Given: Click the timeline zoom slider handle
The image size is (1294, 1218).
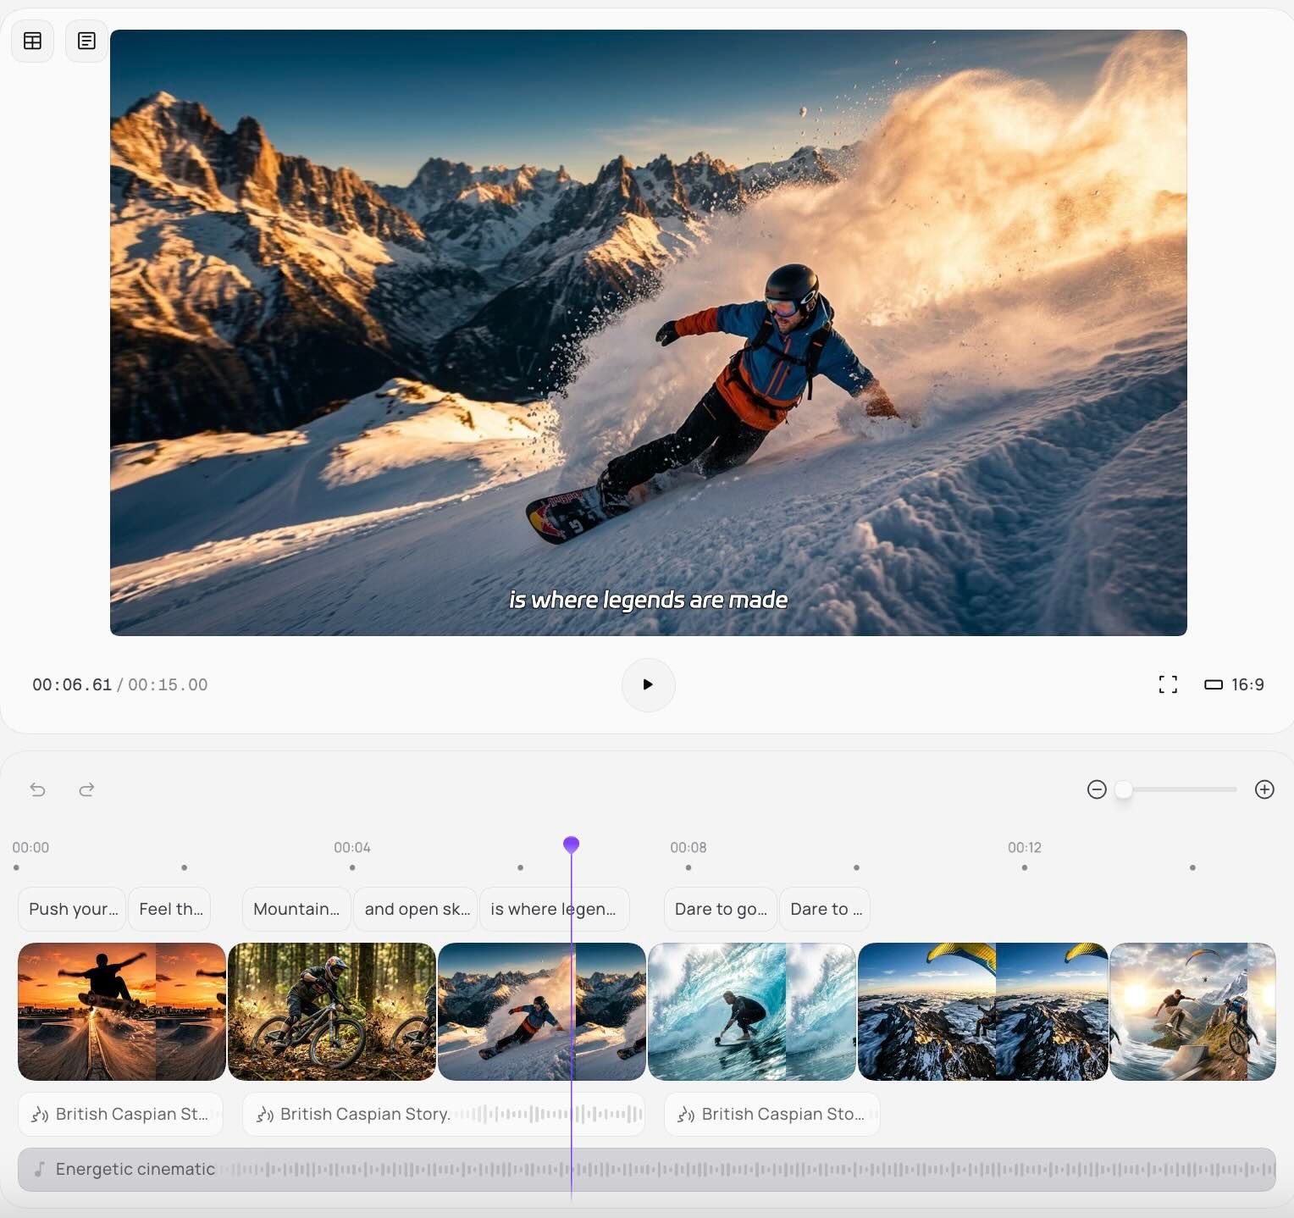Looking at the screenshot, I should [1123, 789].
